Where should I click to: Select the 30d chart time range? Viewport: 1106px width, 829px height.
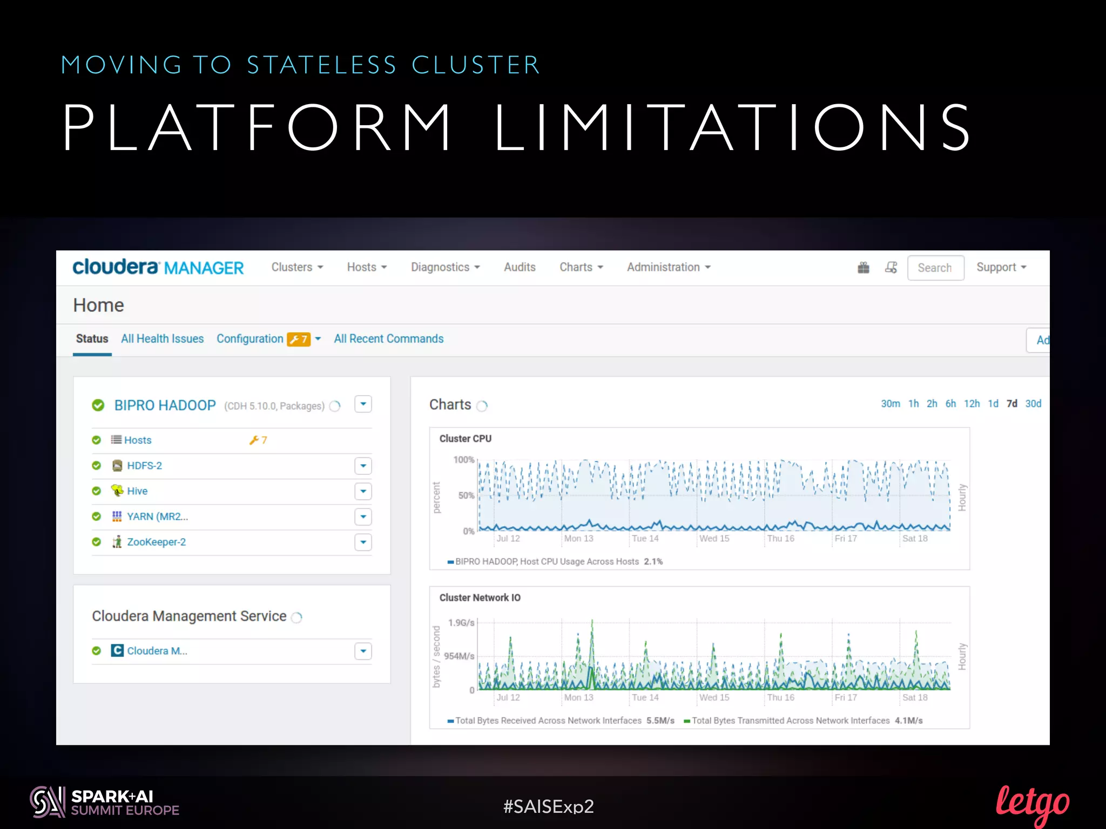point(1033,404)
